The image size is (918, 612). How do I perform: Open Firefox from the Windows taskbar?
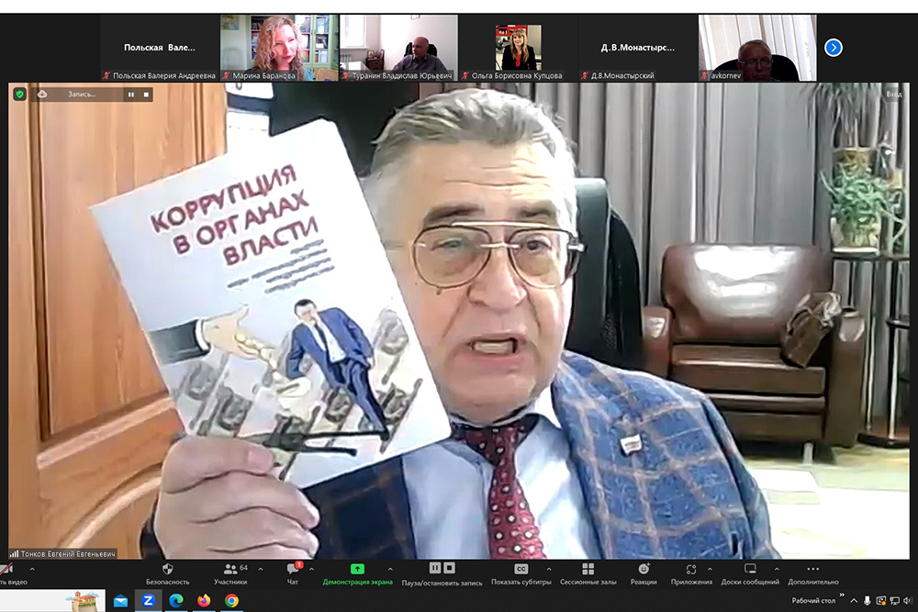(x=204, y=601)
